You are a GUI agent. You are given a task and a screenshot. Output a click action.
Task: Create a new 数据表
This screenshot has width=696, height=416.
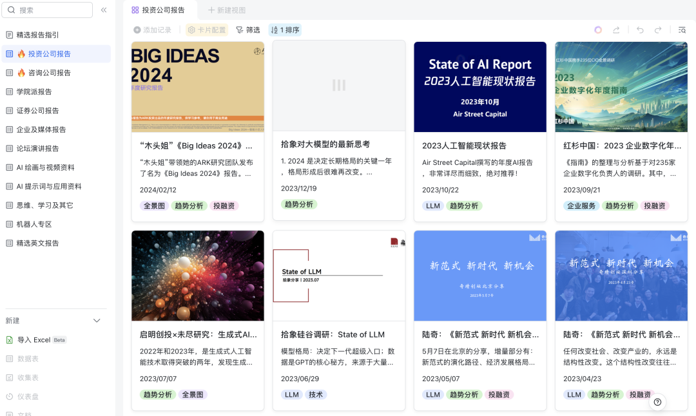coord(22,359)
